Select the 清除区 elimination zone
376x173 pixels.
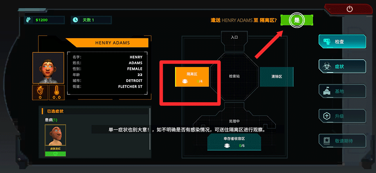coord(277,77)
